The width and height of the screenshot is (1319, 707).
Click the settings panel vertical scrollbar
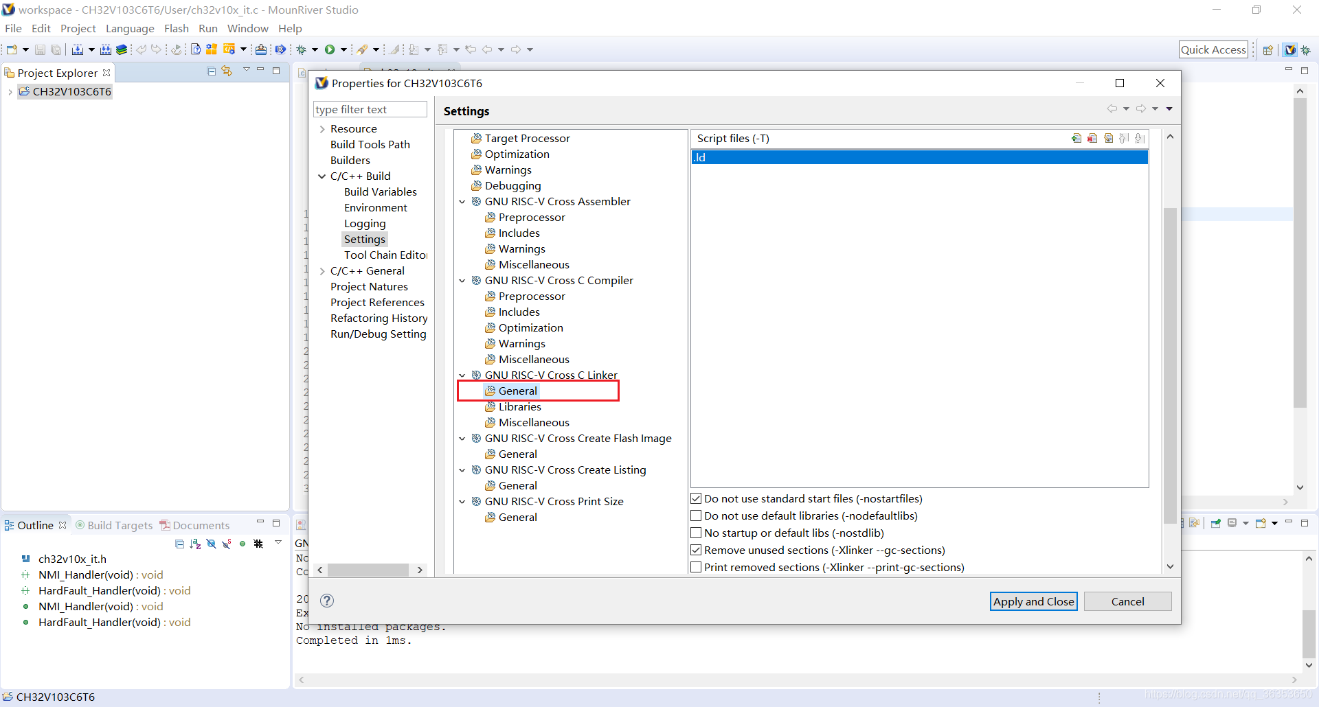[1170, 365]
